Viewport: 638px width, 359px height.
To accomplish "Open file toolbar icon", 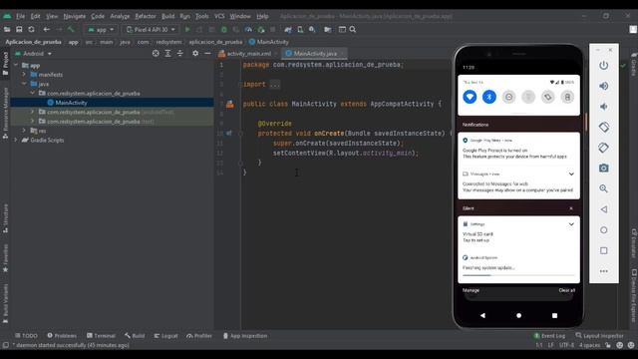I will point(7,29).
